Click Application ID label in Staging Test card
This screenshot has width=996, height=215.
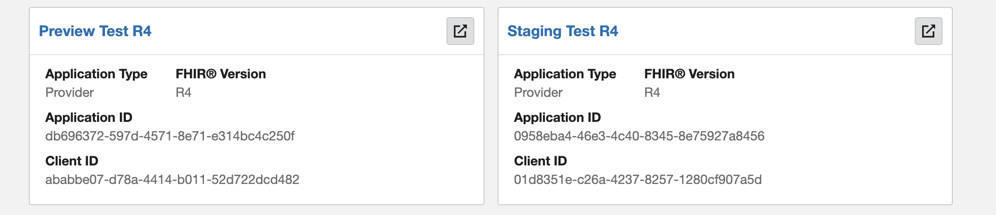(557, 118)
